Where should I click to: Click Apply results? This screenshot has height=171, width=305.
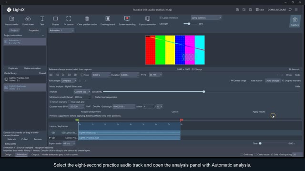[x=259, y=112]
